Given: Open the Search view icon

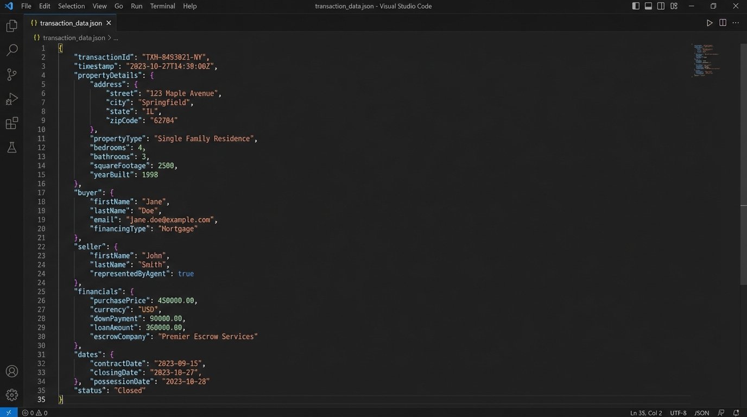Looking at the screenshot, I should click(x=11, y=50).
